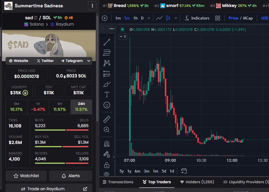Screen dimensions: 269x192
Task: Expand more social links chevron
Action: pyautogui.click(x=89, y=61)
